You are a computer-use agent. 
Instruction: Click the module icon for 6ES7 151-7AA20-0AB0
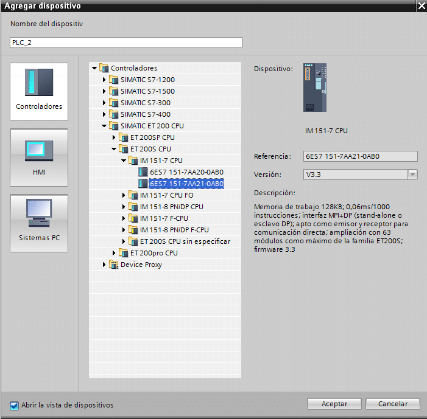pos(143,172)
